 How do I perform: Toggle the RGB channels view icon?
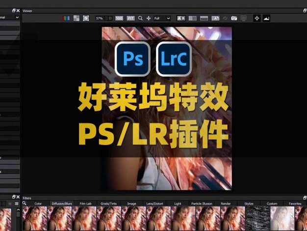tap(66, 18)
